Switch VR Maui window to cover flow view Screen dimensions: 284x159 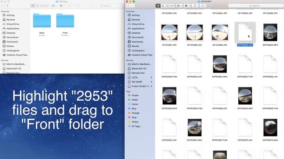coord(47,6)
